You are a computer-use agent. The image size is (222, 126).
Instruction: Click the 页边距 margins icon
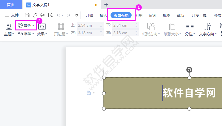point(61,26)
